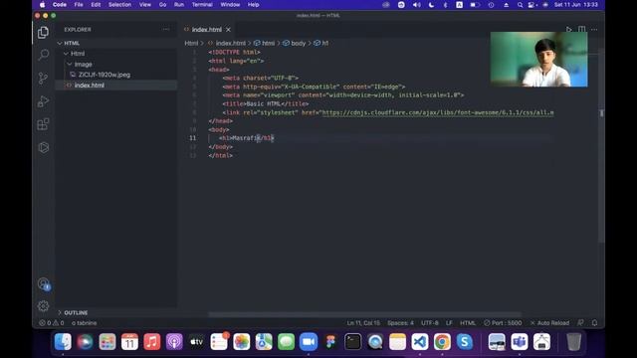Image resolution: width=637 pixels, height=358 pixels.
Task: Run the file with play icon
Action: pos(568,29)
